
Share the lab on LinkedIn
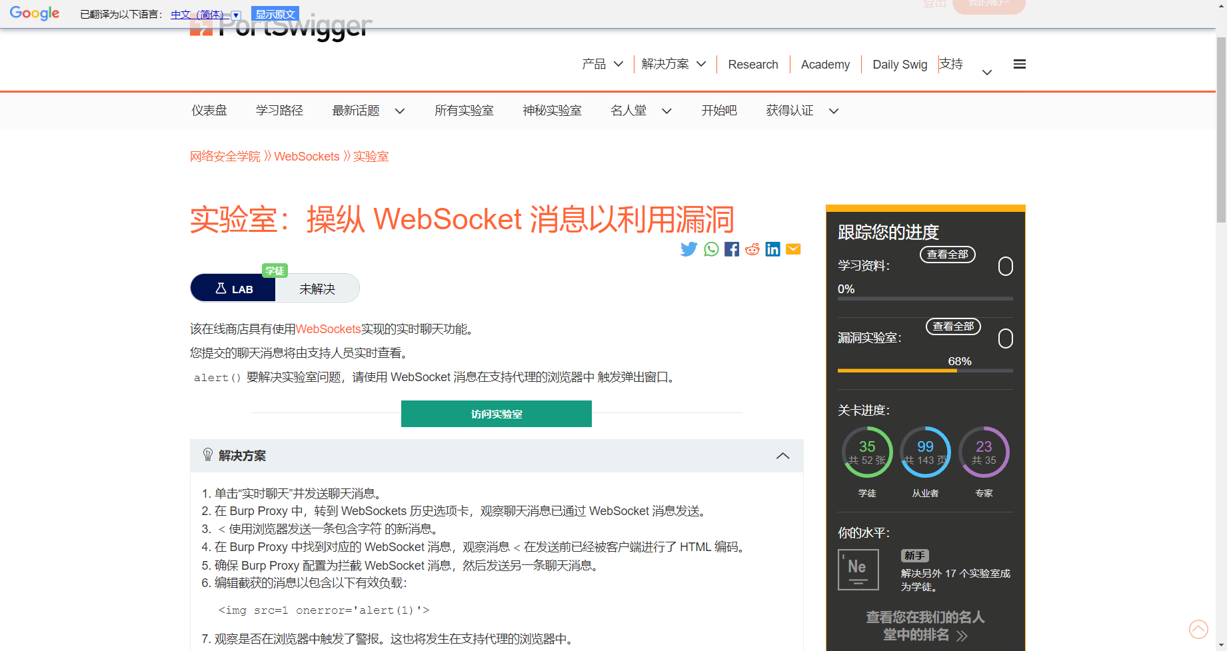coord(772,249)
